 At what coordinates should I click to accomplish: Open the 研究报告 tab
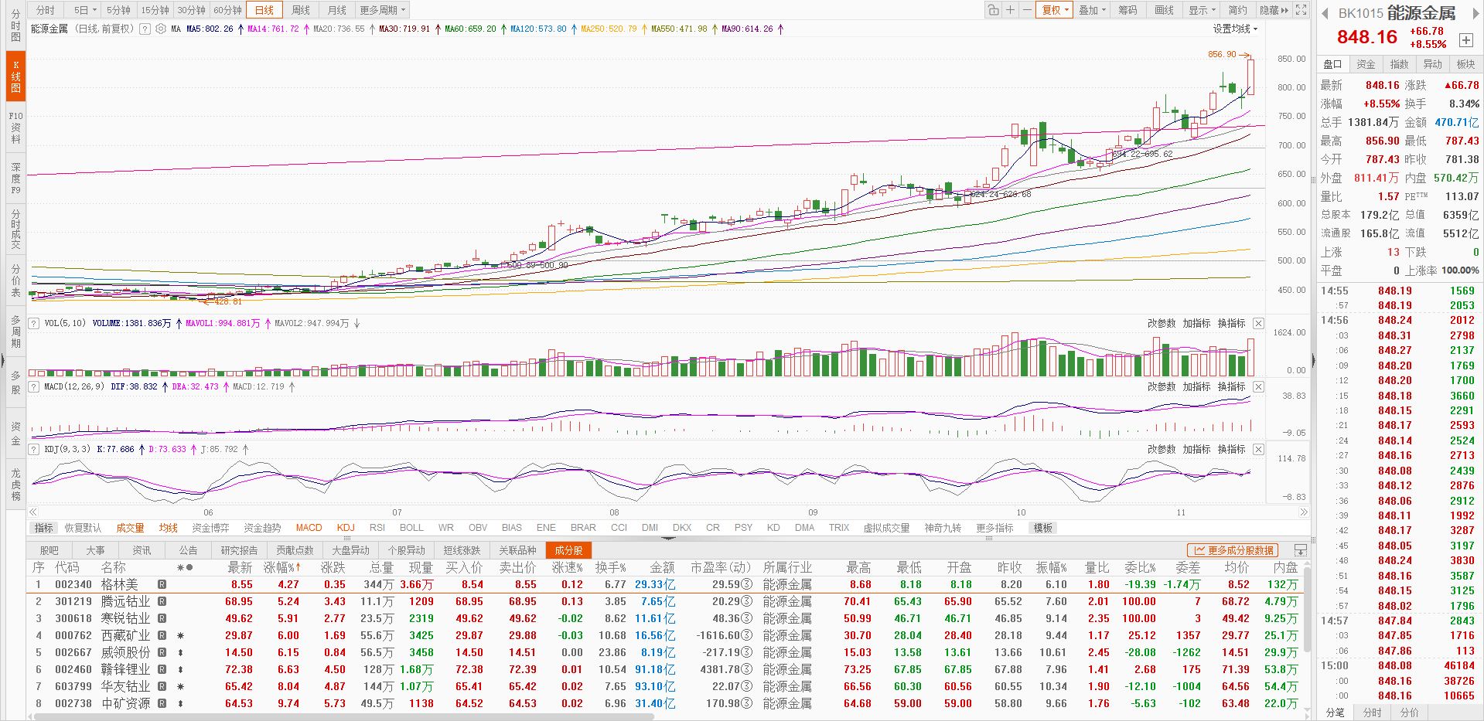(x=239, y=550)
